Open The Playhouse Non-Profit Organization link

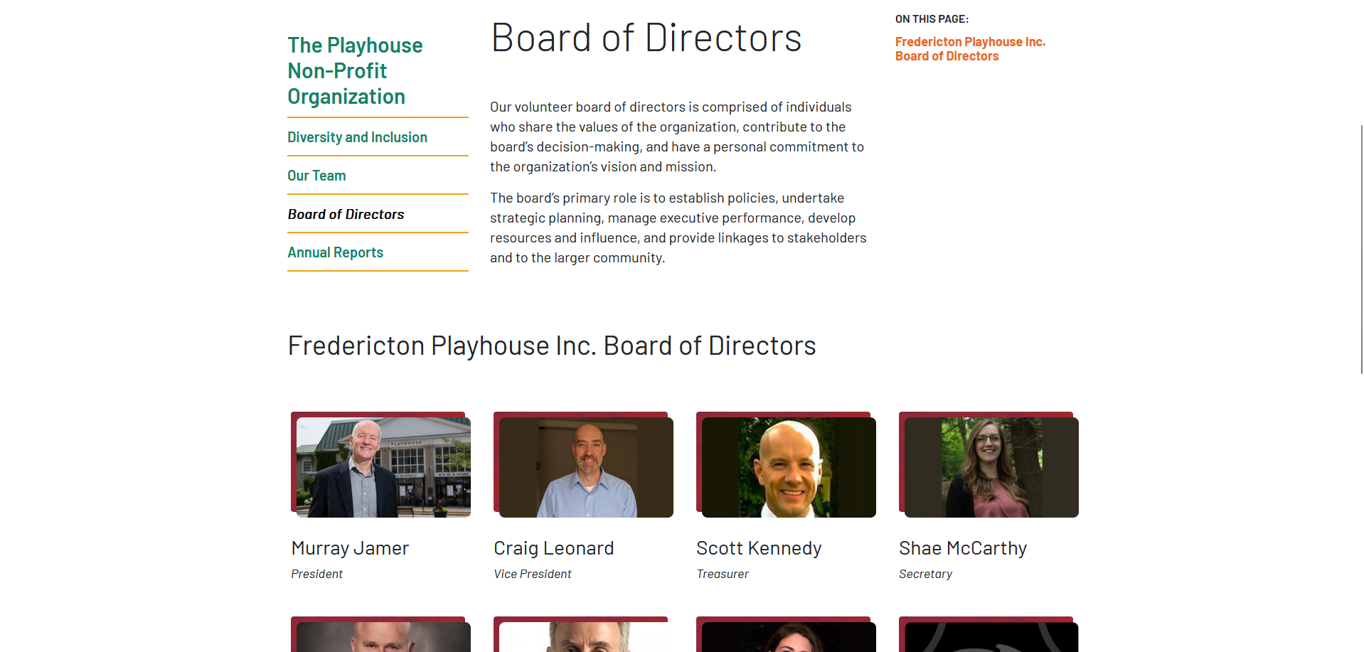tap(355, 71)
